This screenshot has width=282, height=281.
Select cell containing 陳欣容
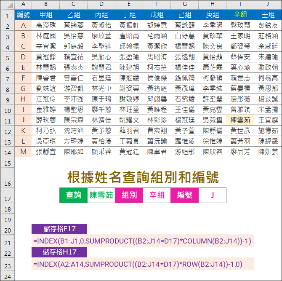[x=213, y=152]
